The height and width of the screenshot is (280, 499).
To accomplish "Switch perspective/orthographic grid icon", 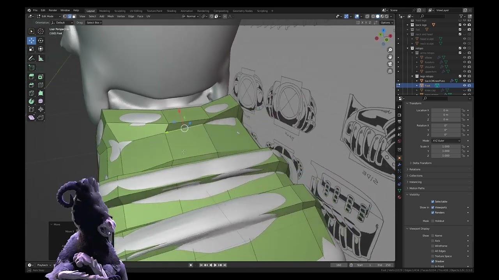I will (390, 71).
